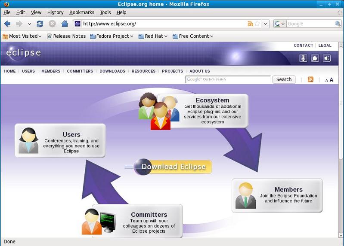The width and height of the screenshot is (344, 246).
Task: Open the History menu
Action: click(55, 12)
